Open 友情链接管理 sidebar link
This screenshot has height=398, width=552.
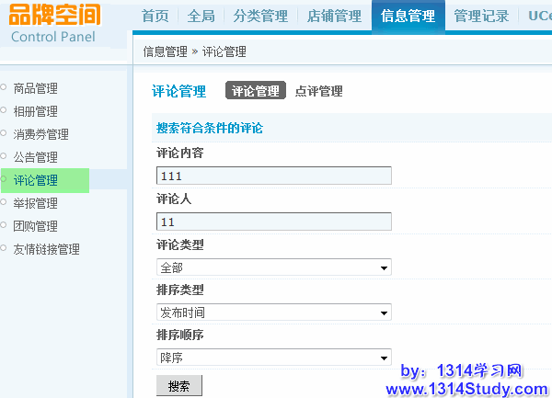pos(46,249)
